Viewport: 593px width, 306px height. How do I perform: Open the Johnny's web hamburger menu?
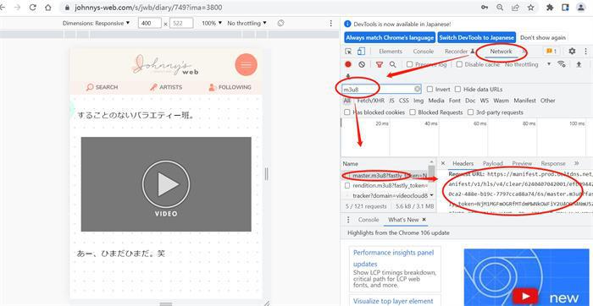pos(246,64)
